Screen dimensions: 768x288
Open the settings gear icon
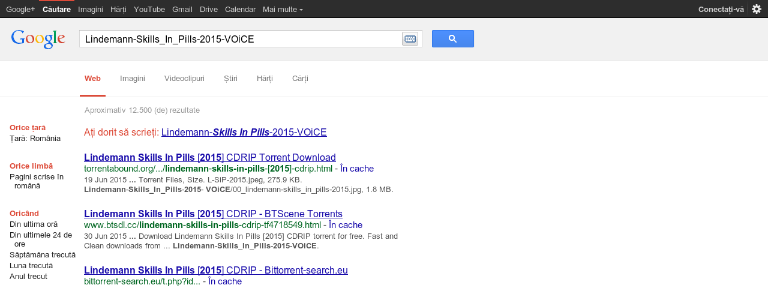point(757,9)
